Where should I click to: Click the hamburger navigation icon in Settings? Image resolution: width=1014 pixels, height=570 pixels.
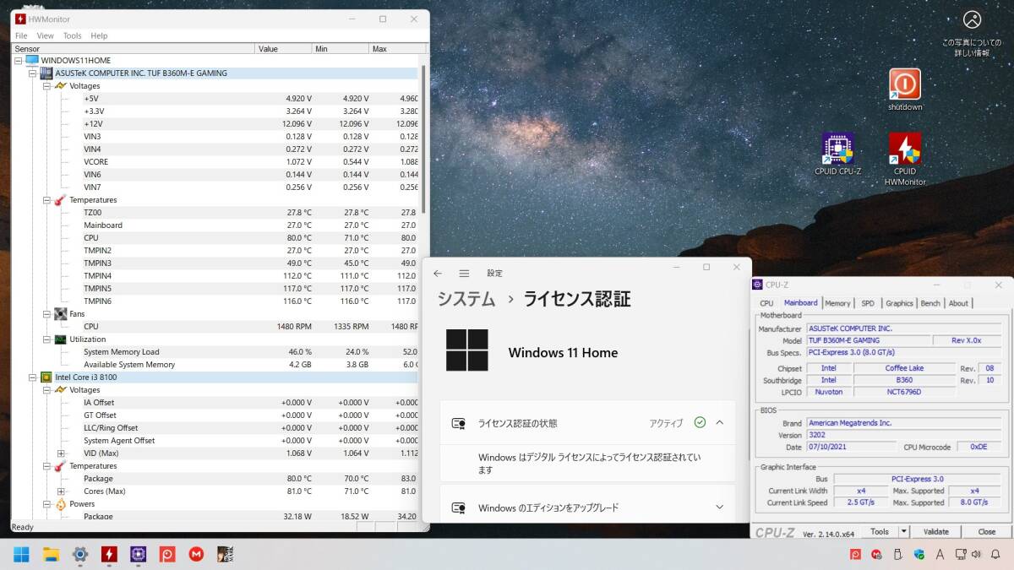464,273
